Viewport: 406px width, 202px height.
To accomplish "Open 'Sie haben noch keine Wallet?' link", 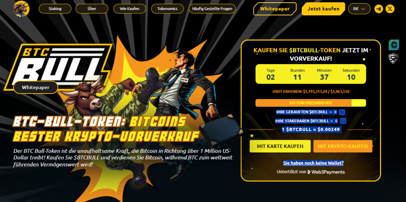I will pos(313,163).
